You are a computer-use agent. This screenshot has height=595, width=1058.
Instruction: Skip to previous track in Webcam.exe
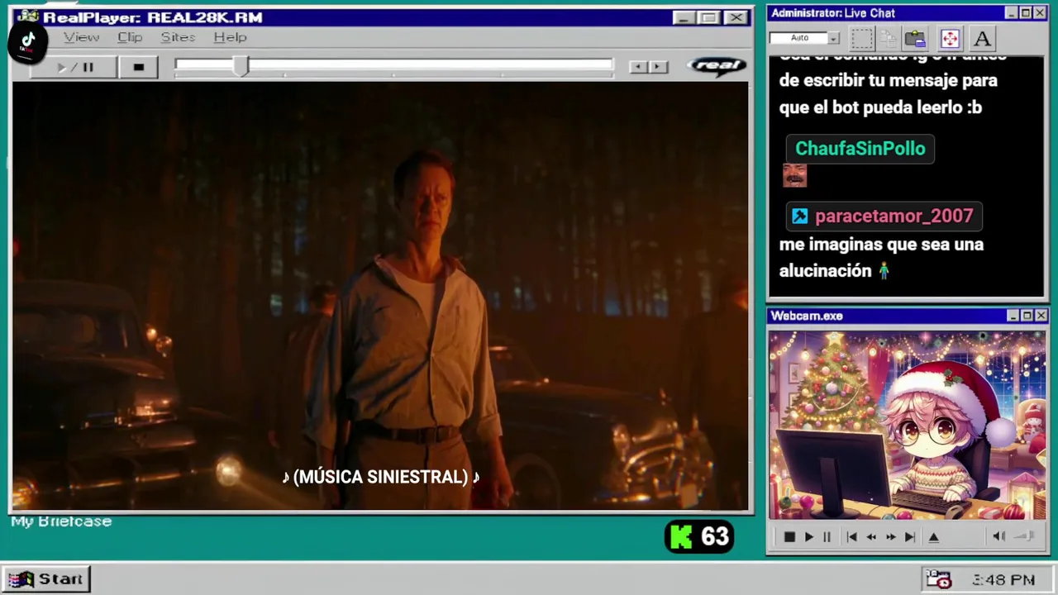[x=851, y=537]
